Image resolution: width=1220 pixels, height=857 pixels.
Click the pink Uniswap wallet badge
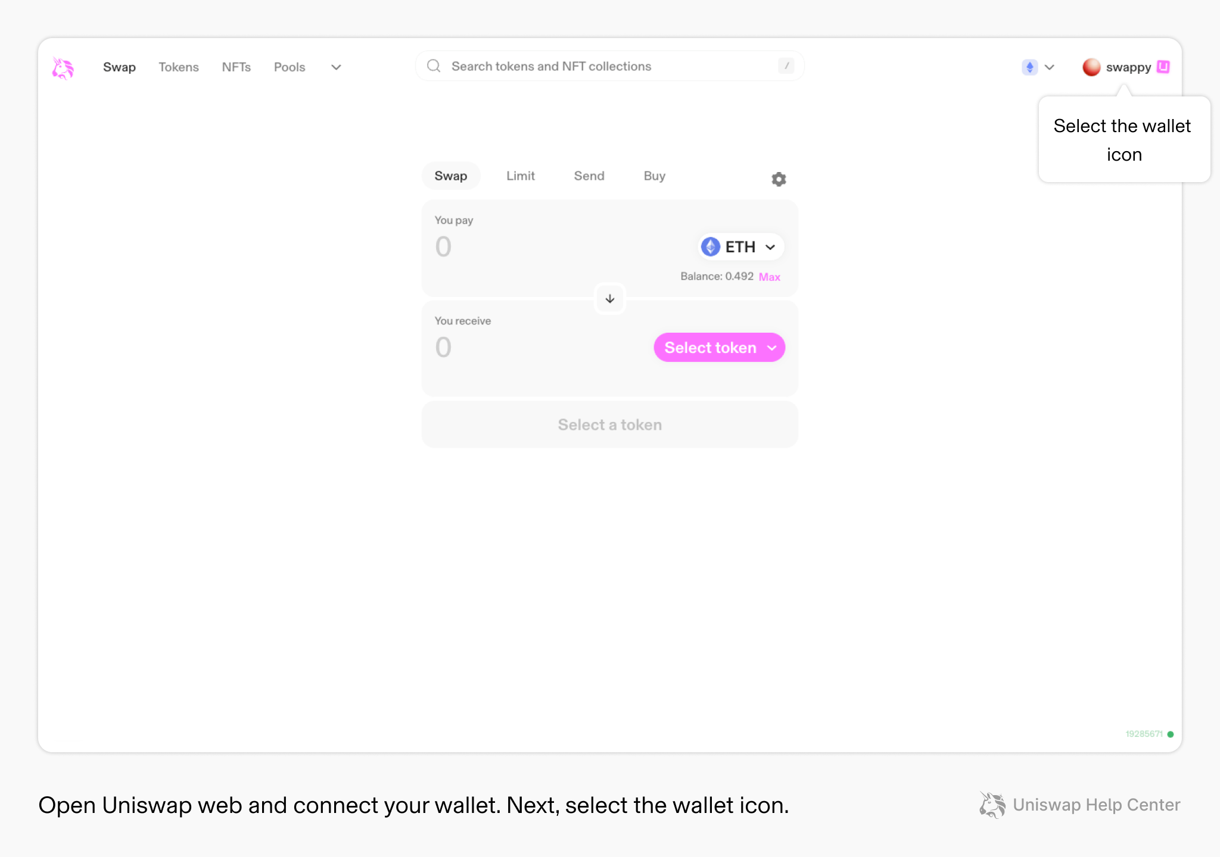(1163, 67)
